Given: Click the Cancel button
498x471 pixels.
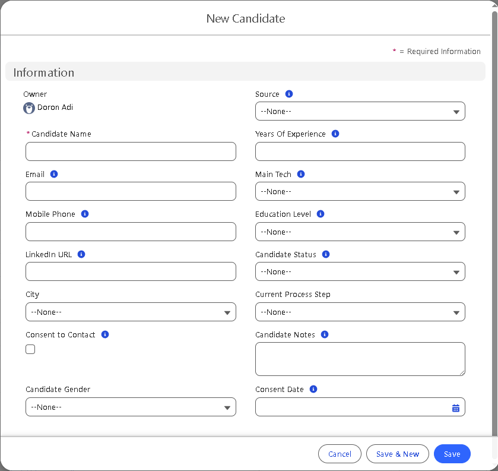Looking at the screenshot, I should coord(340,454).
